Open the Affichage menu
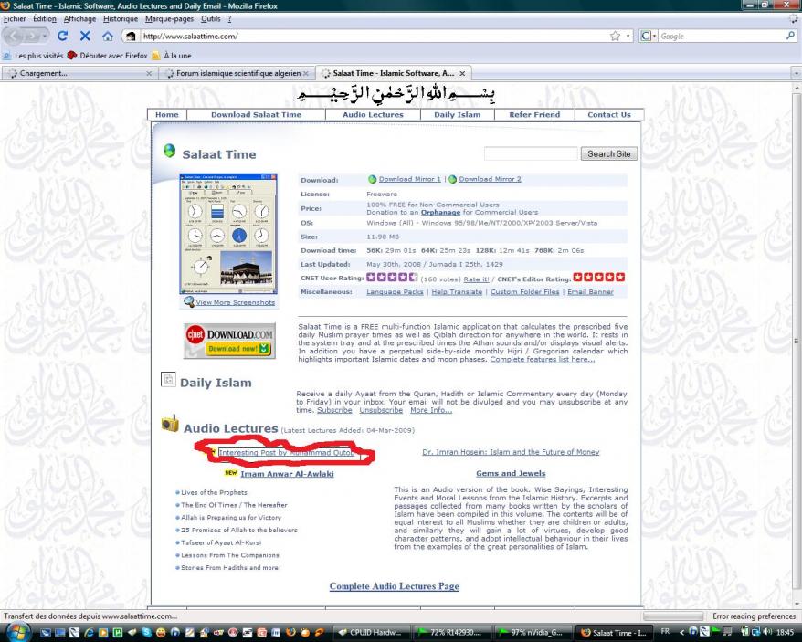This screenshot has width=802, height=642. tap(79, 18)
